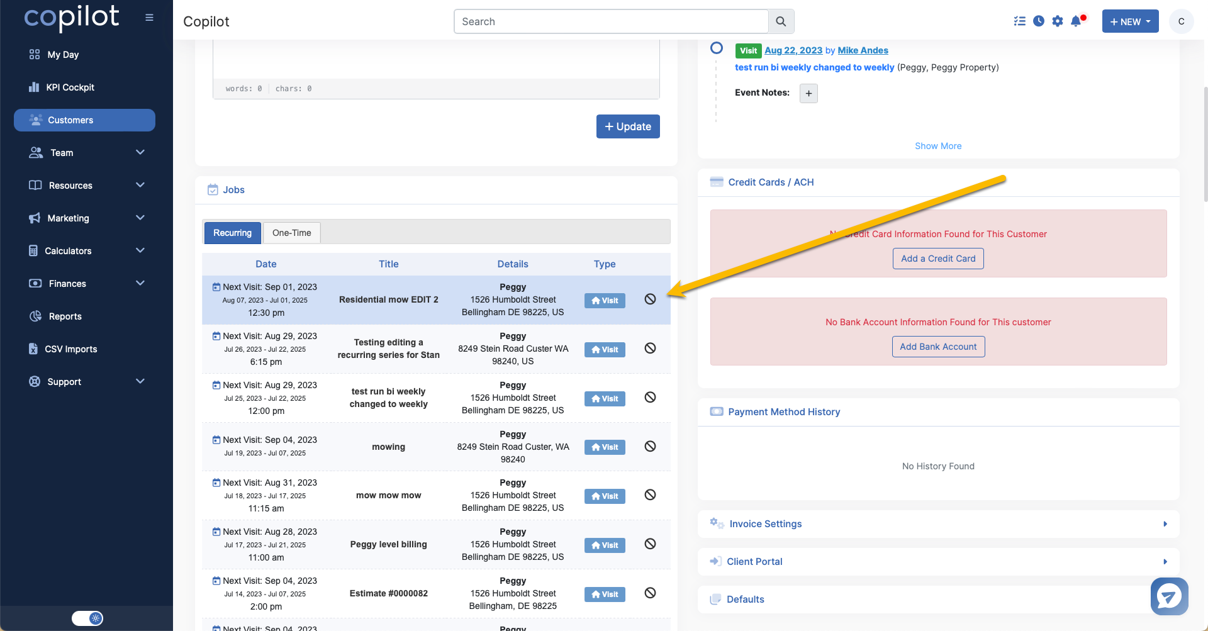Viewport: 1208px width, 631px height.
Task: Expand the Client Portal section
Action: [x=938, y=562]
